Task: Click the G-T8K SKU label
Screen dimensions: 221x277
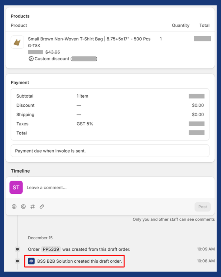Action: click(x=34, y=45)
